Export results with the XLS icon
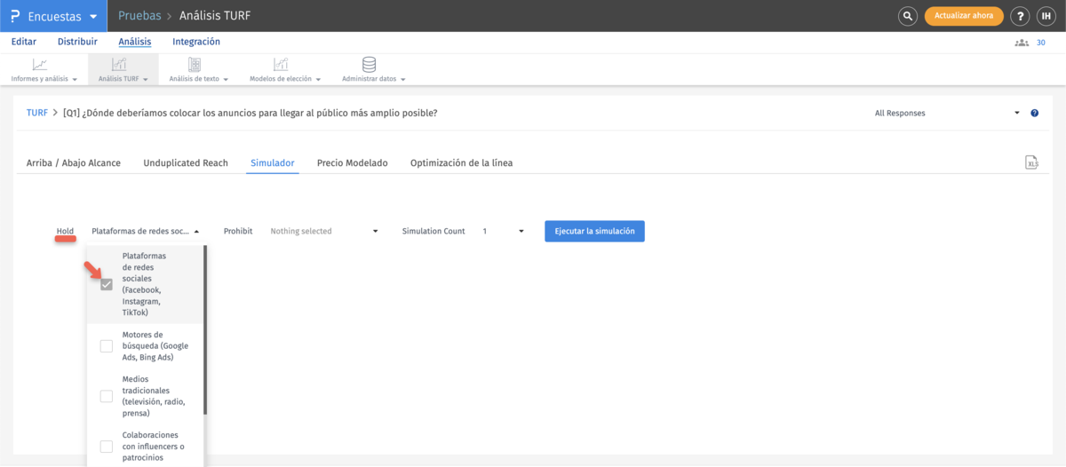Image resolution: width=1066 pixels, height=467 pixels. [x=1032, y=162]
